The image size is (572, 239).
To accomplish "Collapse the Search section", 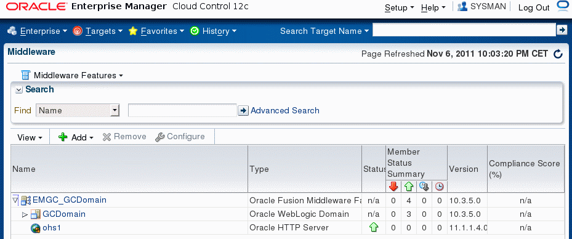I will point(19,90).
